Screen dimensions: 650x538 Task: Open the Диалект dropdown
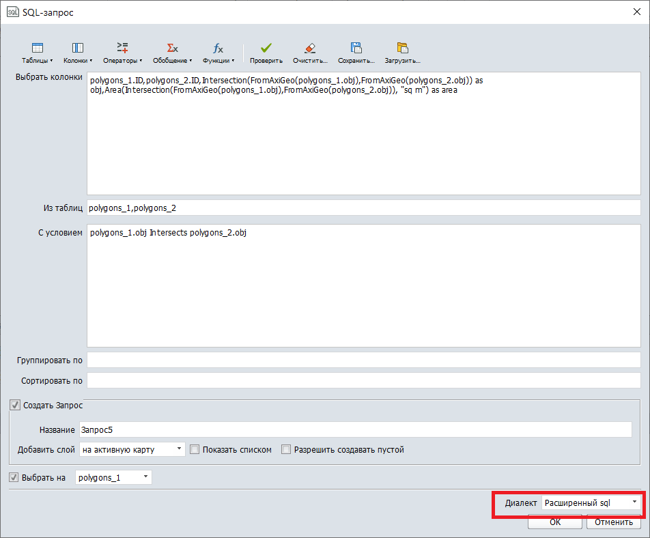coord(634,502)
